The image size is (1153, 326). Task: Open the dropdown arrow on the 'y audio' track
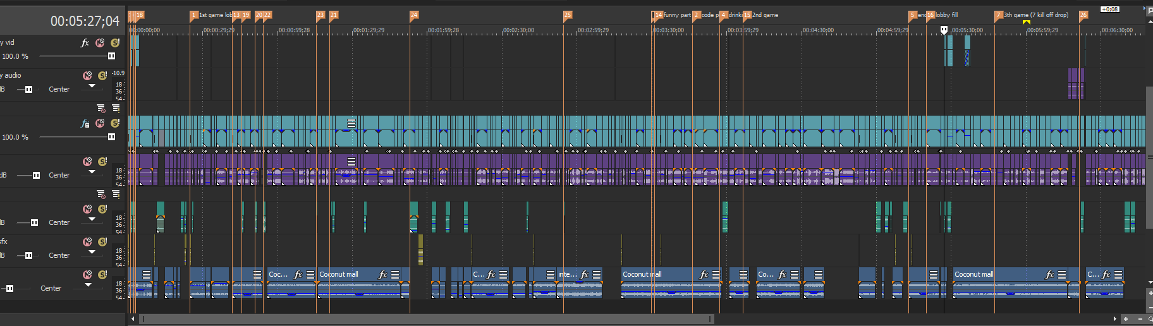(92, 87)
